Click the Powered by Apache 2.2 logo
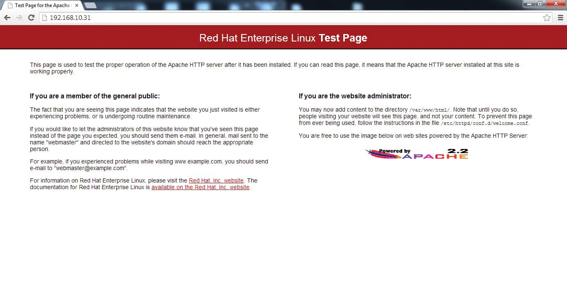This screenshot has width=567, height=302. click(417, 153)
